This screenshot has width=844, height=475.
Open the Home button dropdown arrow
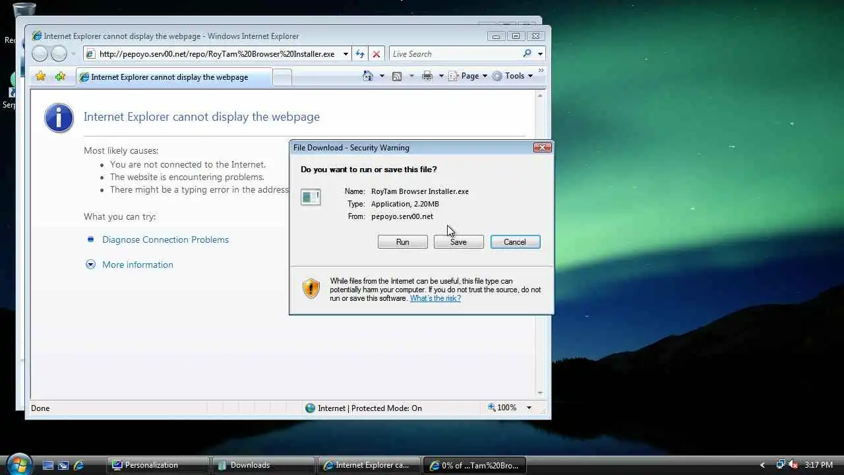(x=382, y=76)
